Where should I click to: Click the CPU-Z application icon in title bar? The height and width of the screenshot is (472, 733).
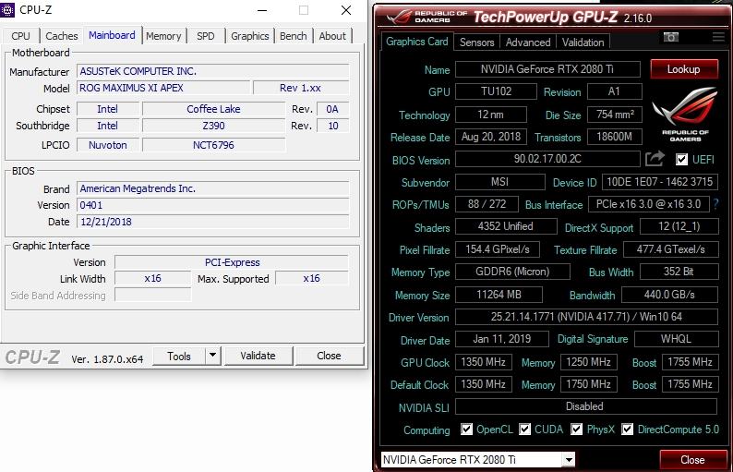7,9
